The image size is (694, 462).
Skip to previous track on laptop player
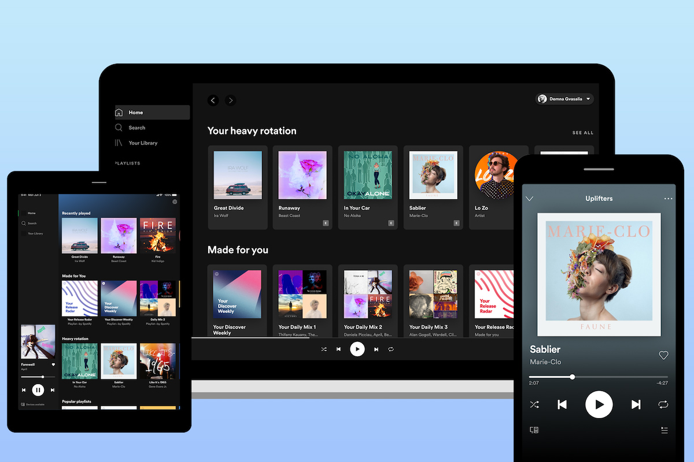click(339, 349)
